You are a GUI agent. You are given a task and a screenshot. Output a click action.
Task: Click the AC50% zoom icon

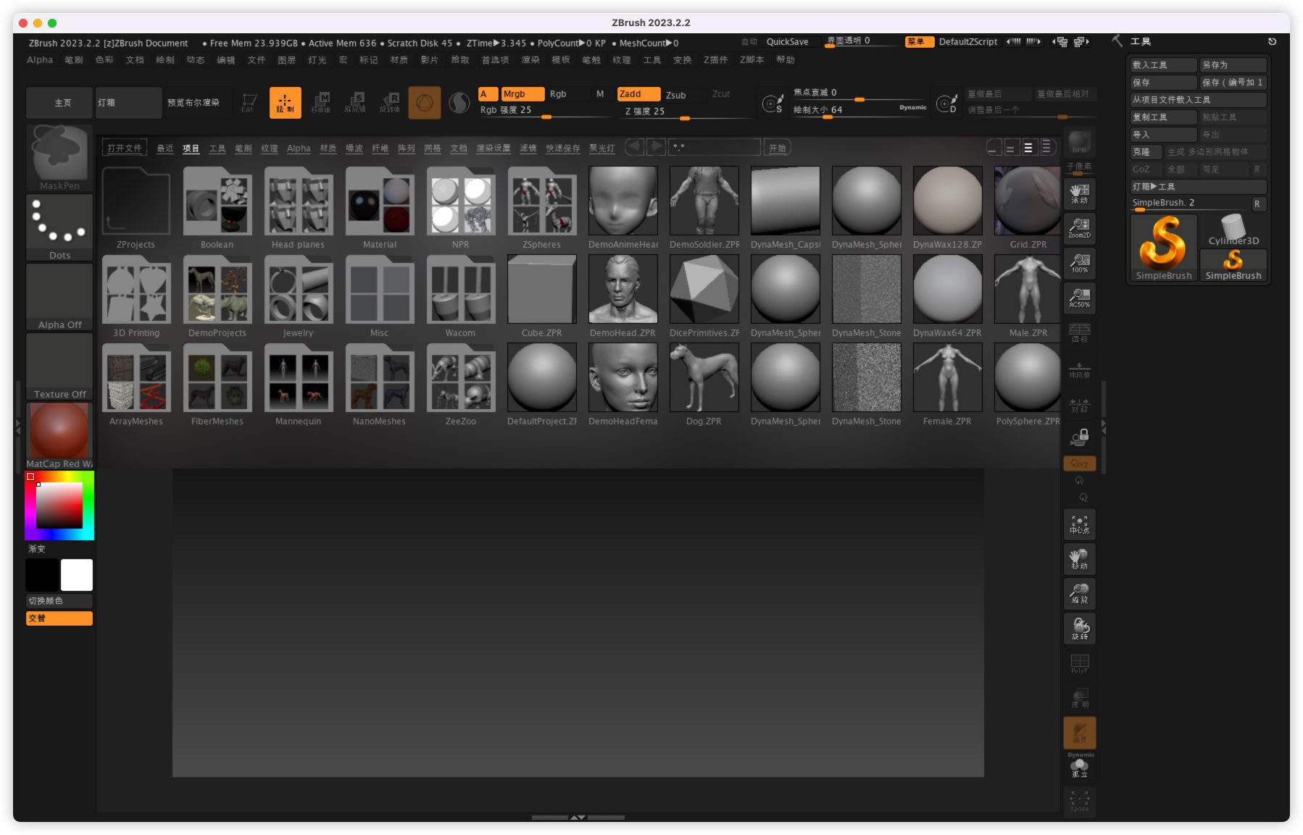coord(1079,298)
